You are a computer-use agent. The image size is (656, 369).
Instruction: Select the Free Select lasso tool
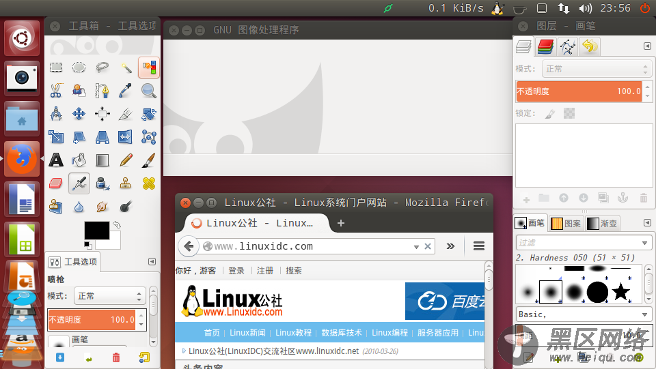coord(102,68)
